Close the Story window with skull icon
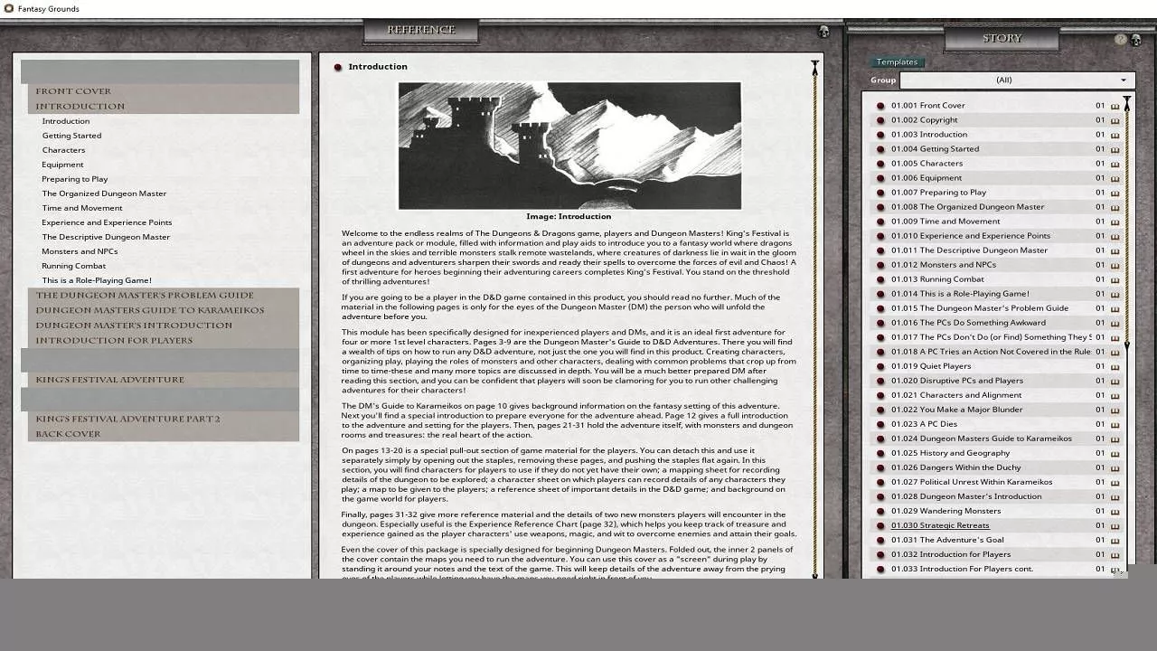The width and height of the screenshot is (1157, 651). pyautogui.click(x=1136, y=40)
